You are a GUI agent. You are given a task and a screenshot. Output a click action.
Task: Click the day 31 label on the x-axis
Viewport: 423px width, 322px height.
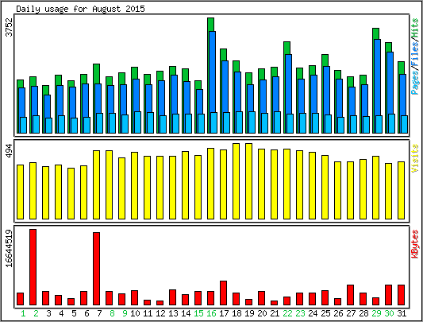[x=402, y=313]
